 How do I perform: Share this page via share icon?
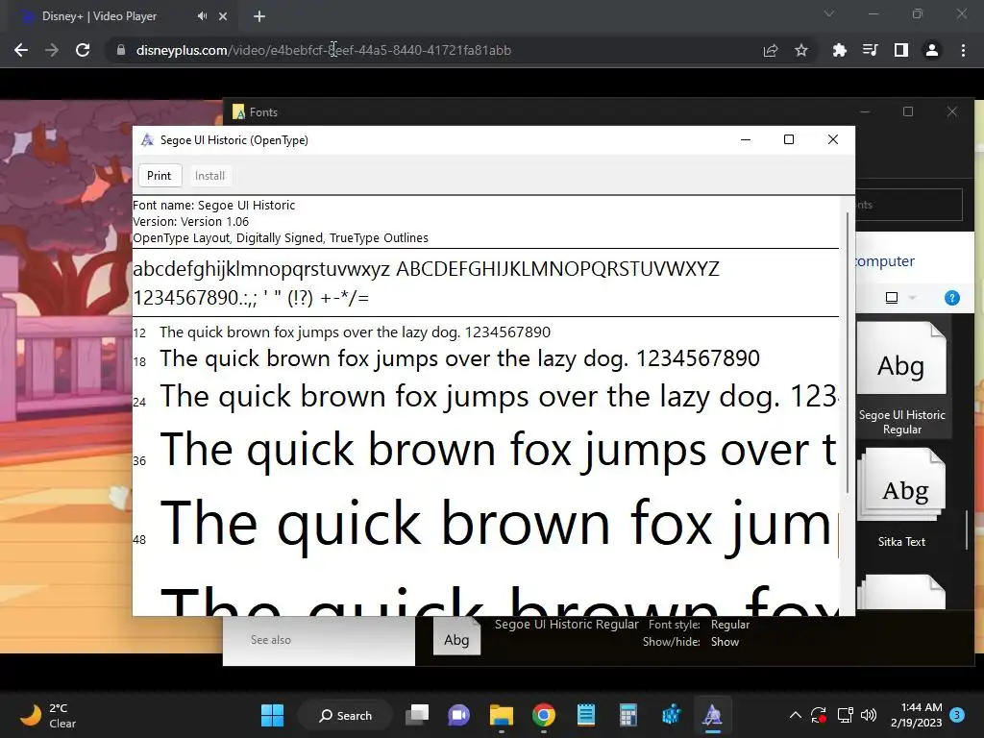771,50
